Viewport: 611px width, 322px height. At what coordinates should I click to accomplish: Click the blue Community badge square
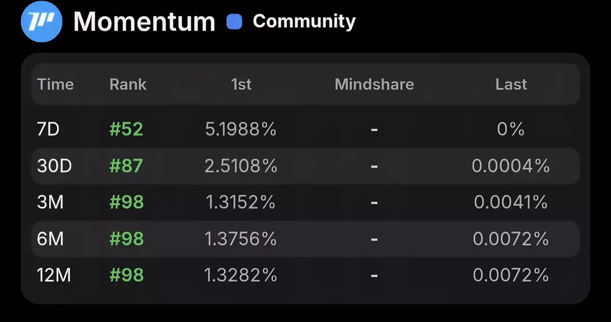click(x=235, y=22)
